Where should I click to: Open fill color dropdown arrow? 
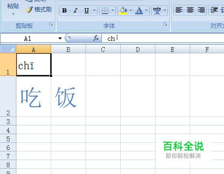coord(131,11)
